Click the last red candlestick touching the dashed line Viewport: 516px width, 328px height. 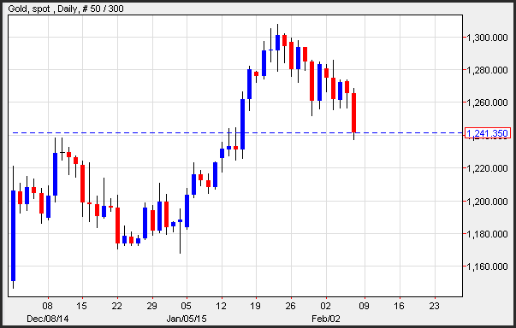pos(354,113)
